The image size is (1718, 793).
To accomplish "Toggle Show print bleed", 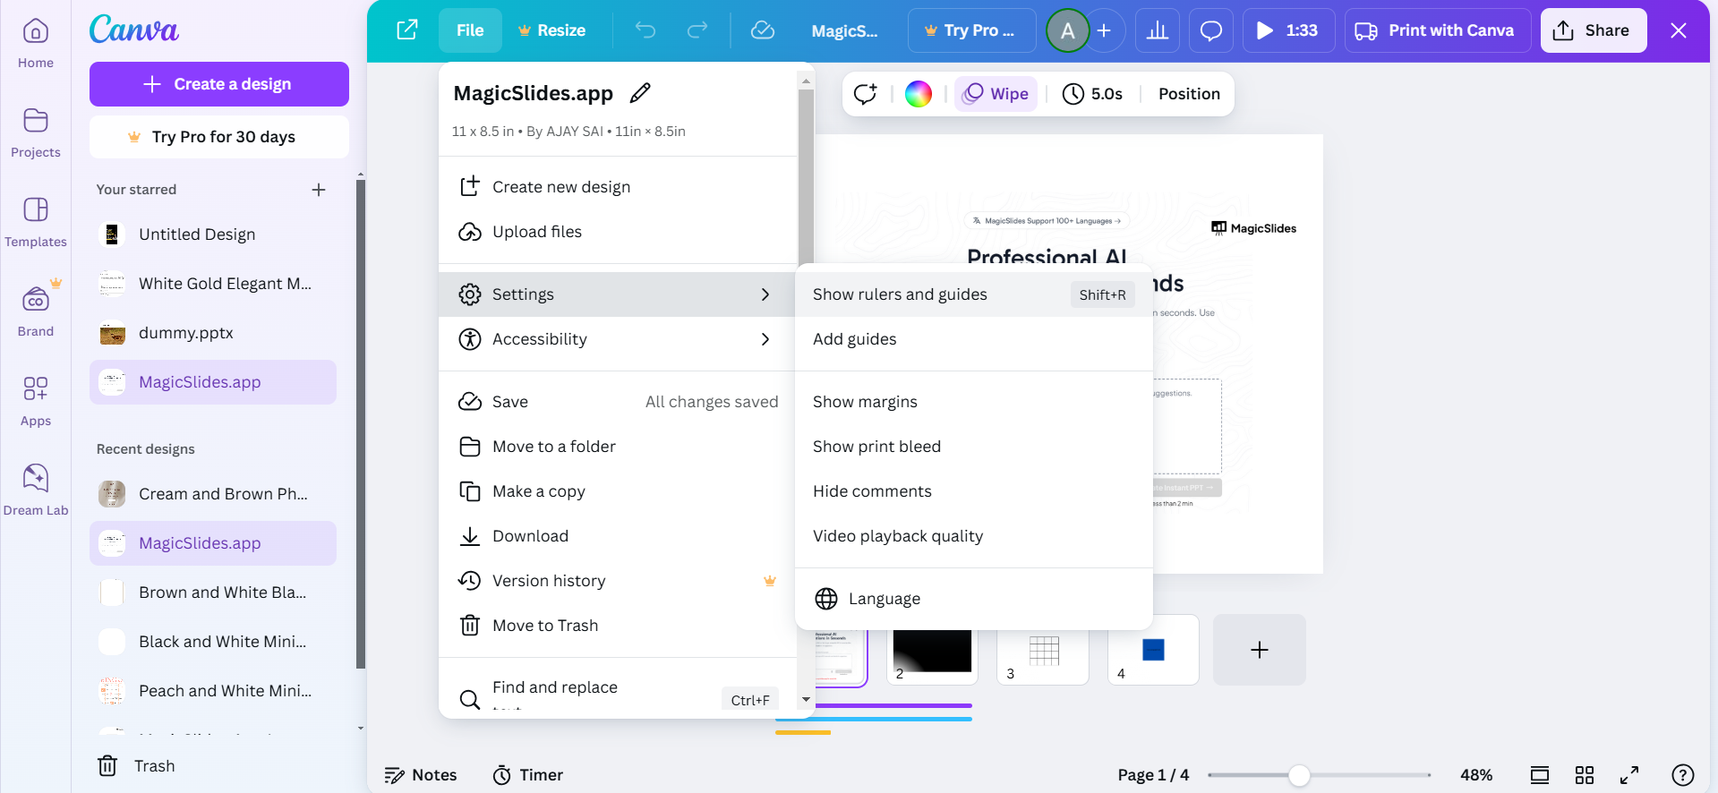I will tap(974, 447).
